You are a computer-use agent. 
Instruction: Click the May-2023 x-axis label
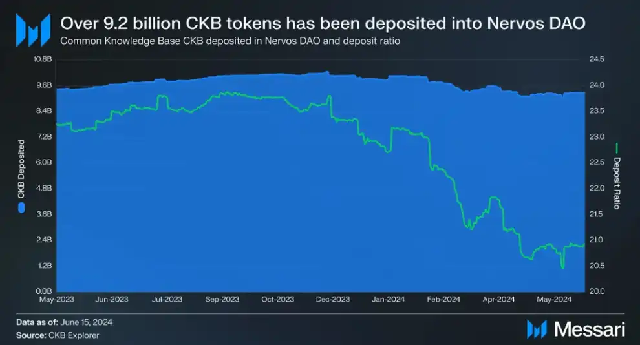(x=56, y=299)
